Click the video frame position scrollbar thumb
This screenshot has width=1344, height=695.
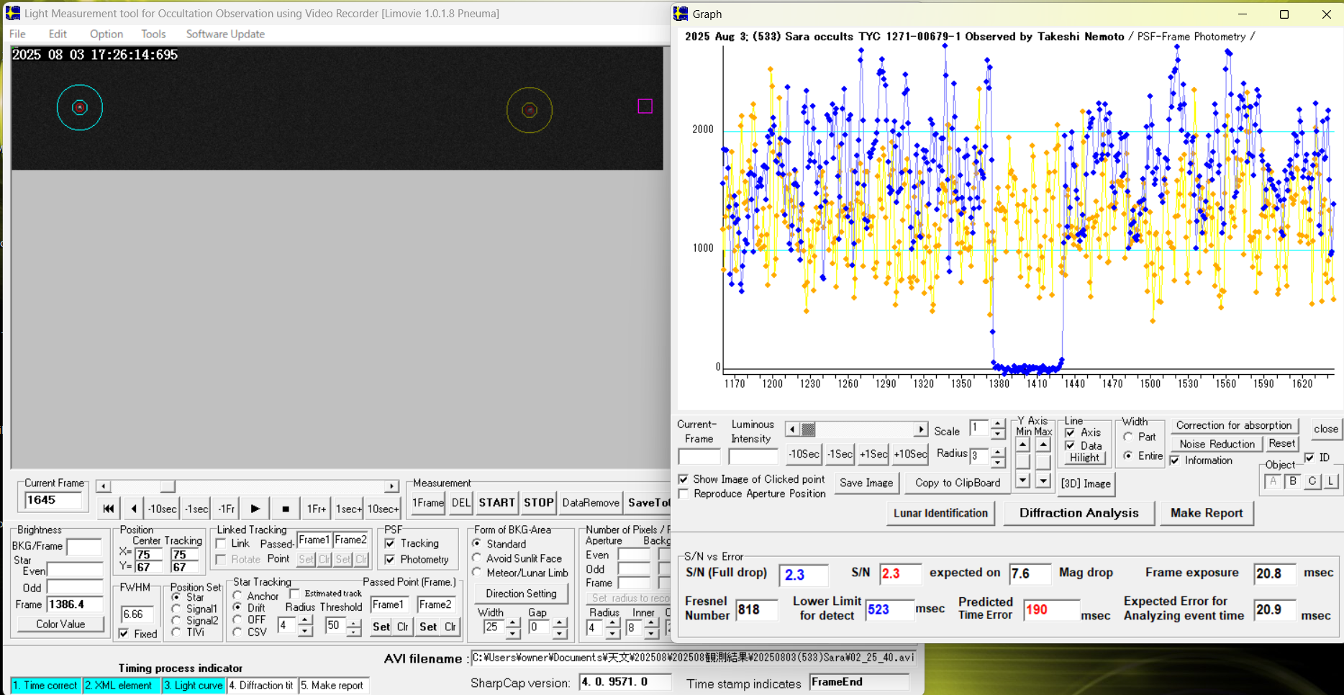point(167,486)
